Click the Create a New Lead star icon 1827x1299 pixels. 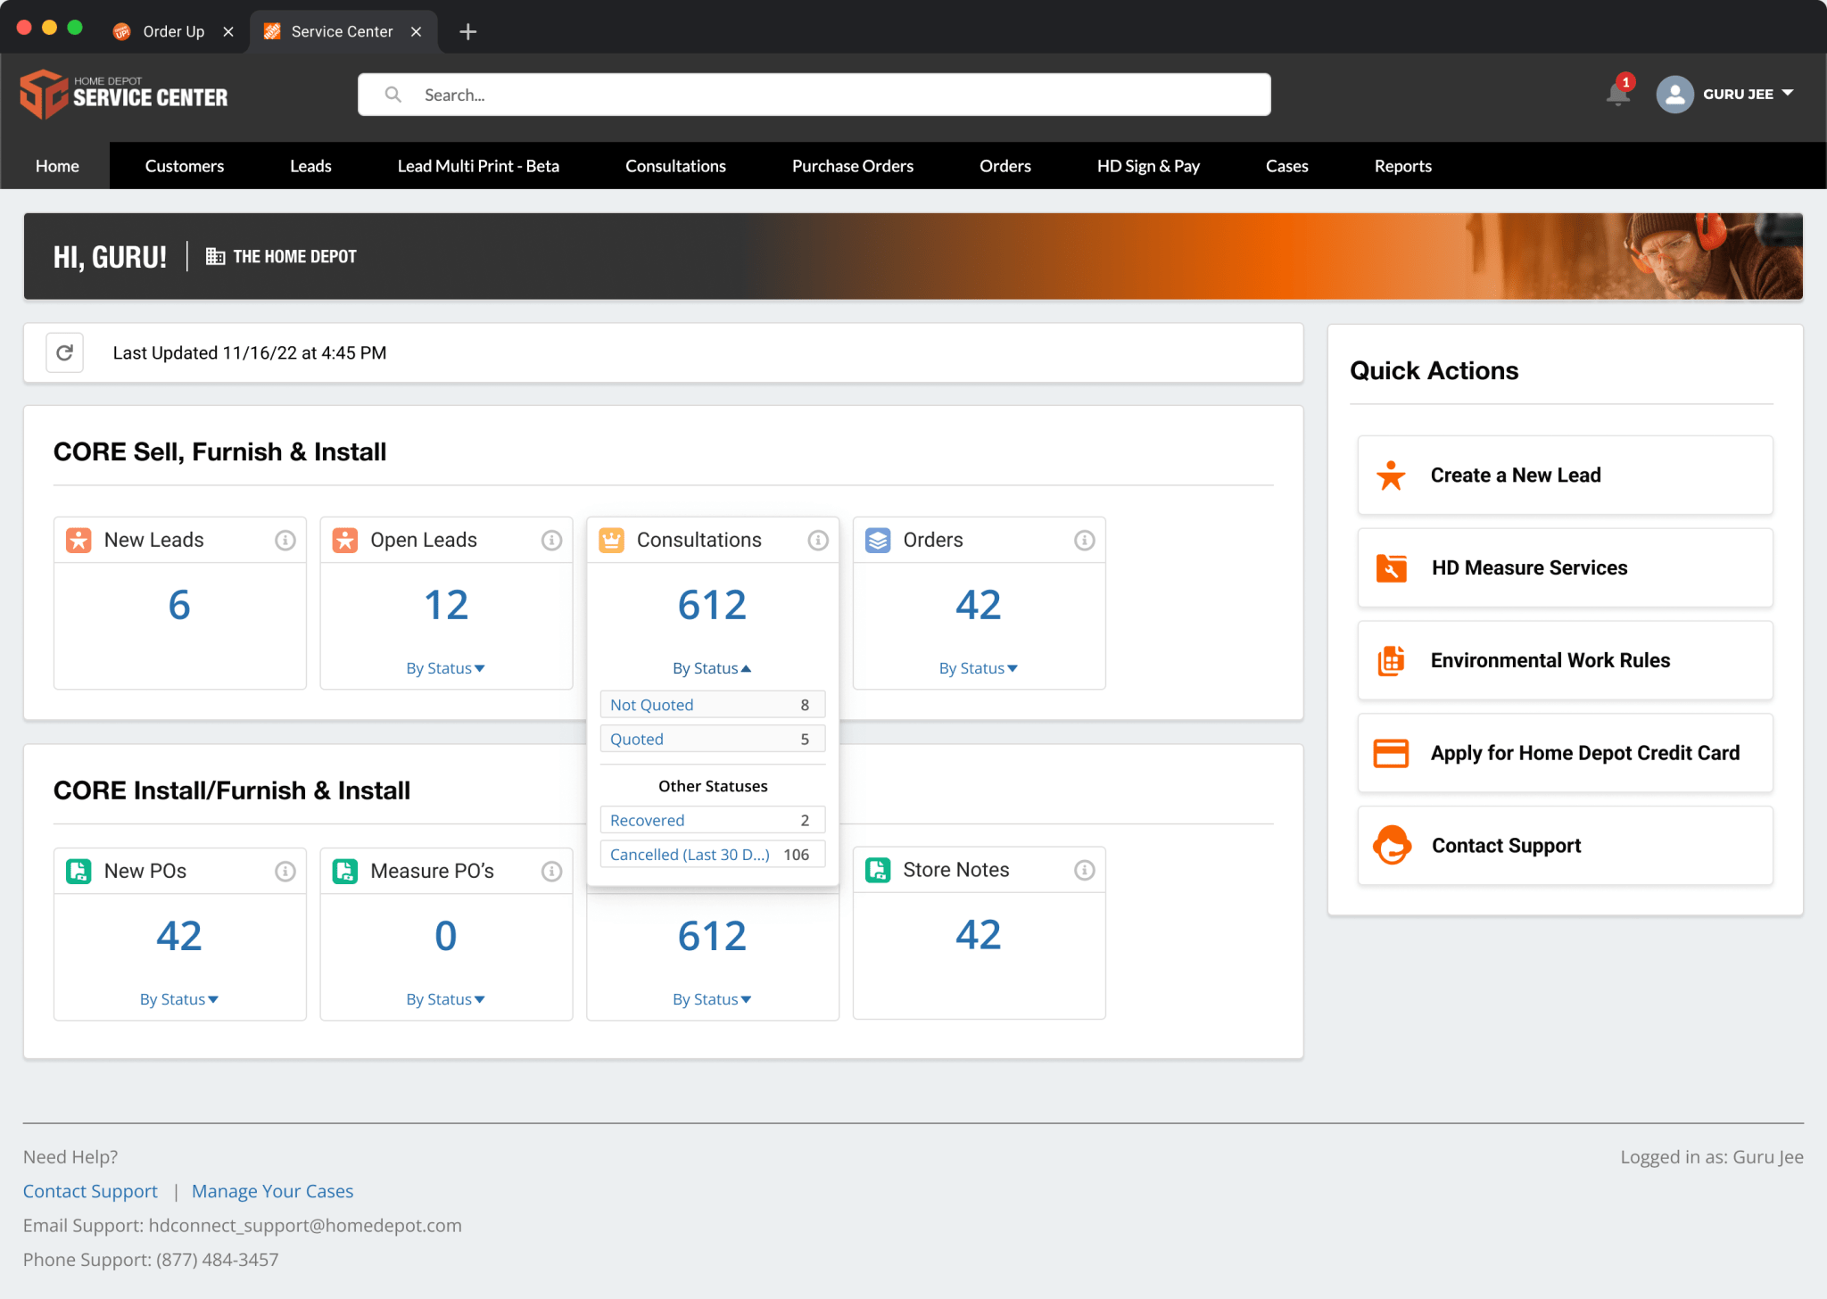[1391, 476]
